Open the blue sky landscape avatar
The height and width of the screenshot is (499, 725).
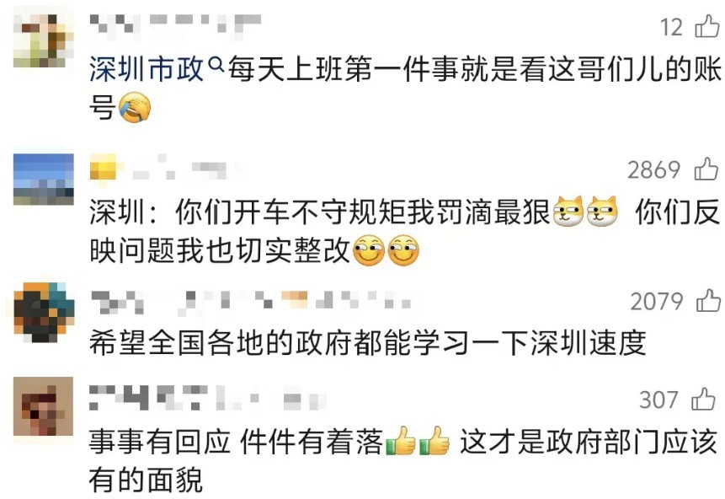tap(44, 180)
